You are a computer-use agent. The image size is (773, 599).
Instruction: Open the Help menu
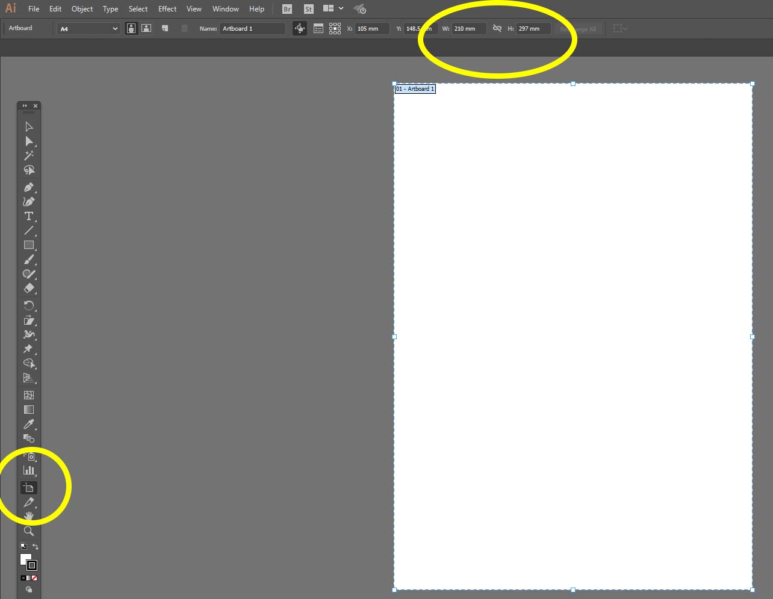pyautogui.click(x=256, y=9)
